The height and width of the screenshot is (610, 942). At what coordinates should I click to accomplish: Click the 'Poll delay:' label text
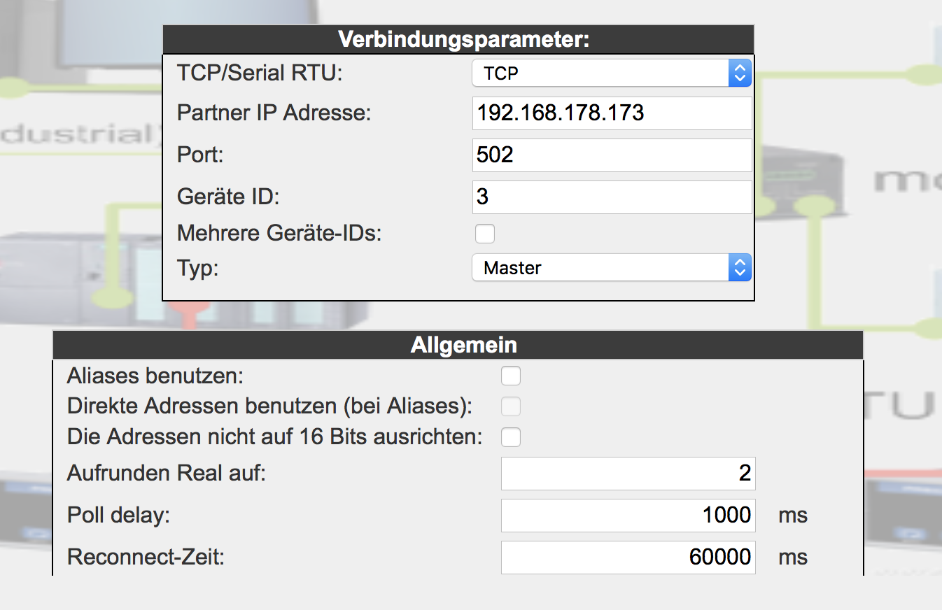pos(119,516)
